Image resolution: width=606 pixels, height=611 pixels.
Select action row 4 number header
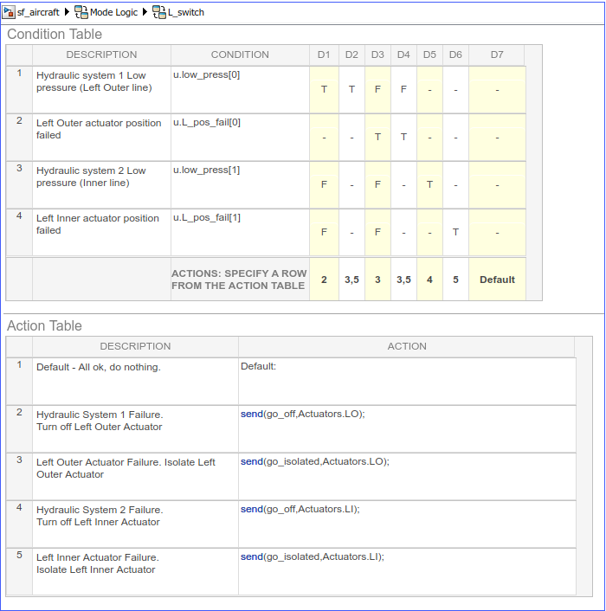coord(19,524)
